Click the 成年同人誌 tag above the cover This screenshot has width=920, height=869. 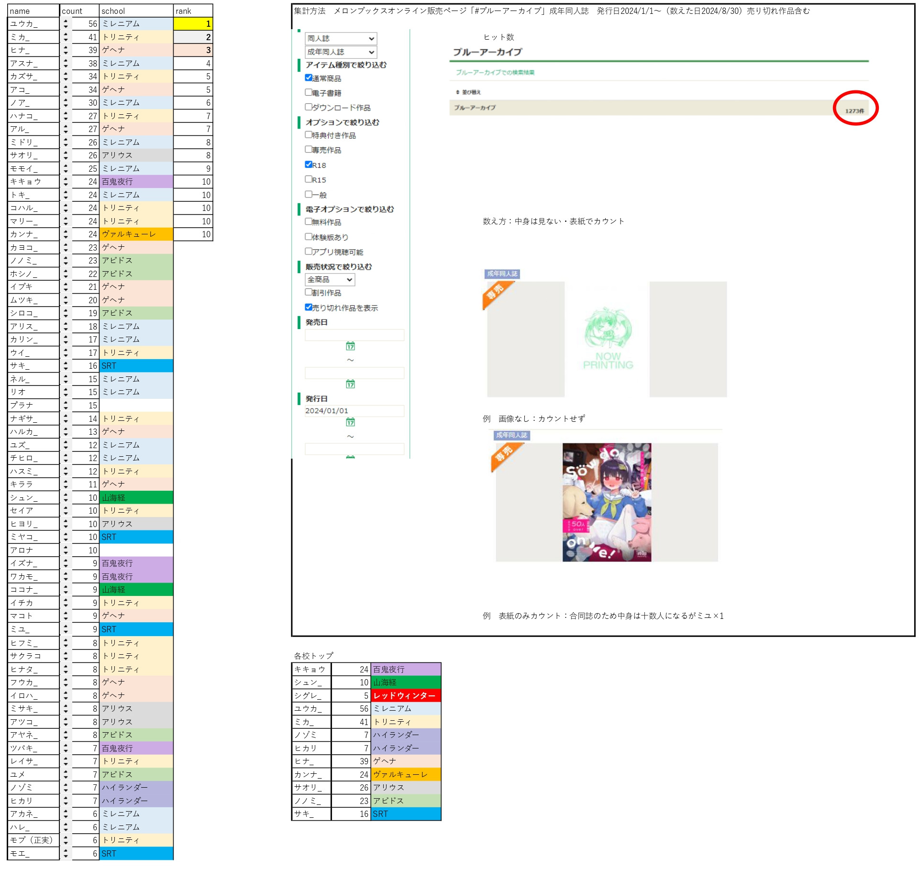point(511,435)
